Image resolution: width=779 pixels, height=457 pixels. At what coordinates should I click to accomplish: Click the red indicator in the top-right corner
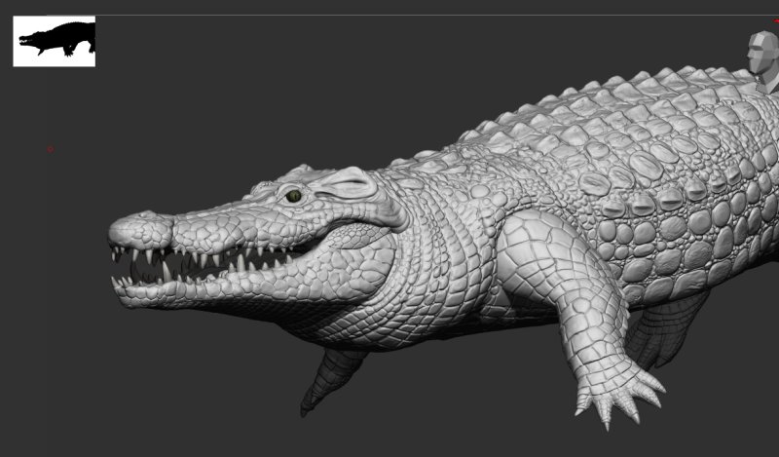(775, 20)
